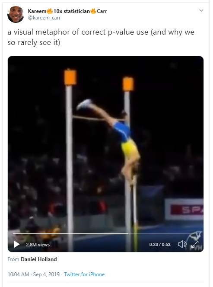Click the "From" label beneath the video
The height and width of the screenshot is (287, 213).
point(13,259)
